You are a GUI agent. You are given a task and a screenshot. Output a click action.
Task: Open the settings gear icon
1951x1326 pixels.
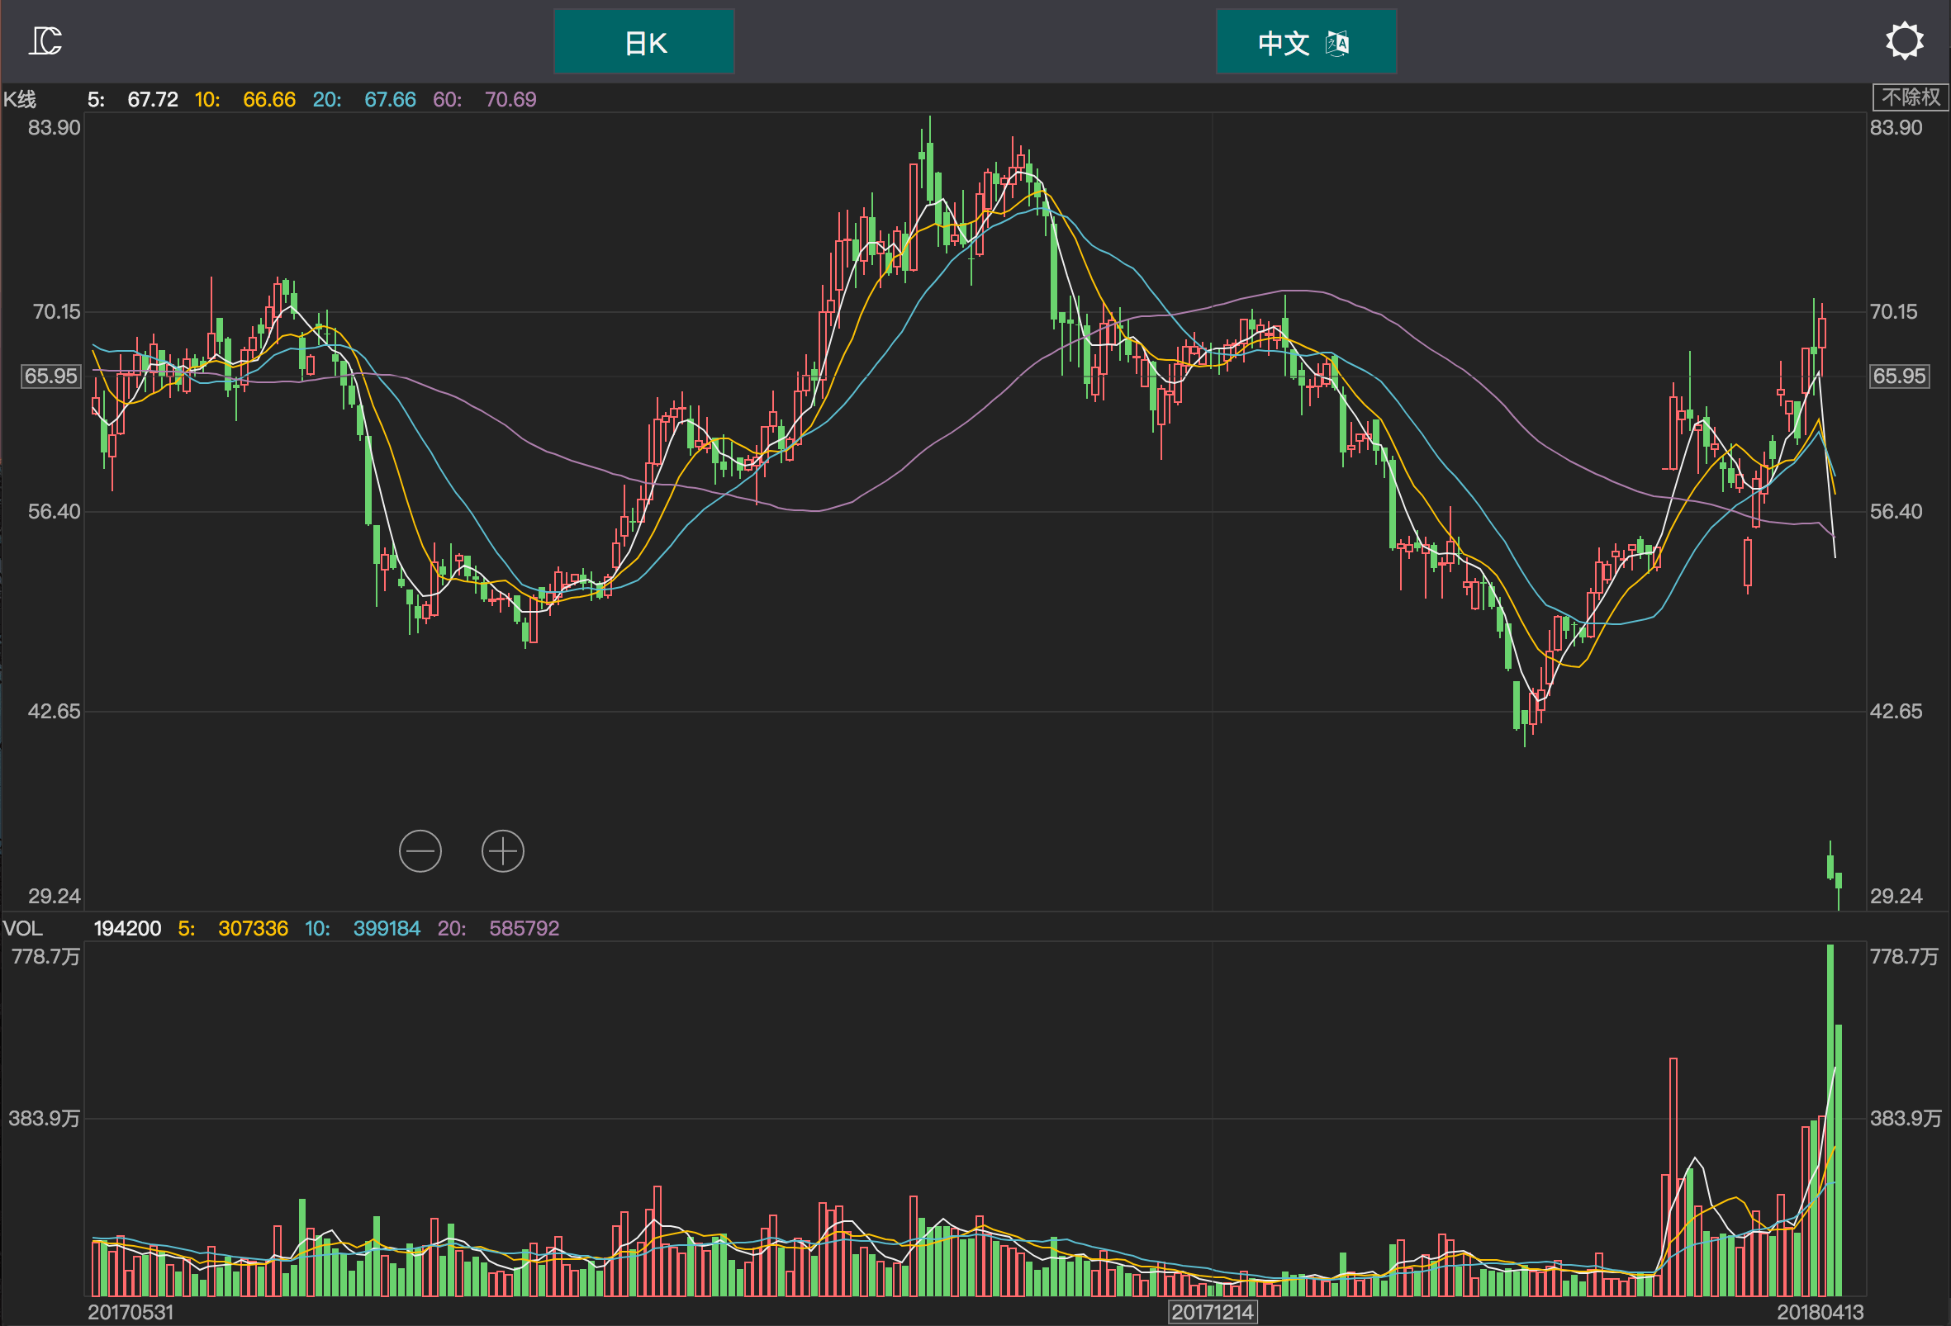[x=1904, y=41]
